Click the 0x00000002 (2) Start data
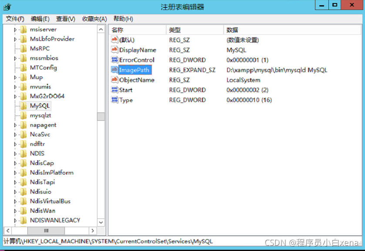 247,90
